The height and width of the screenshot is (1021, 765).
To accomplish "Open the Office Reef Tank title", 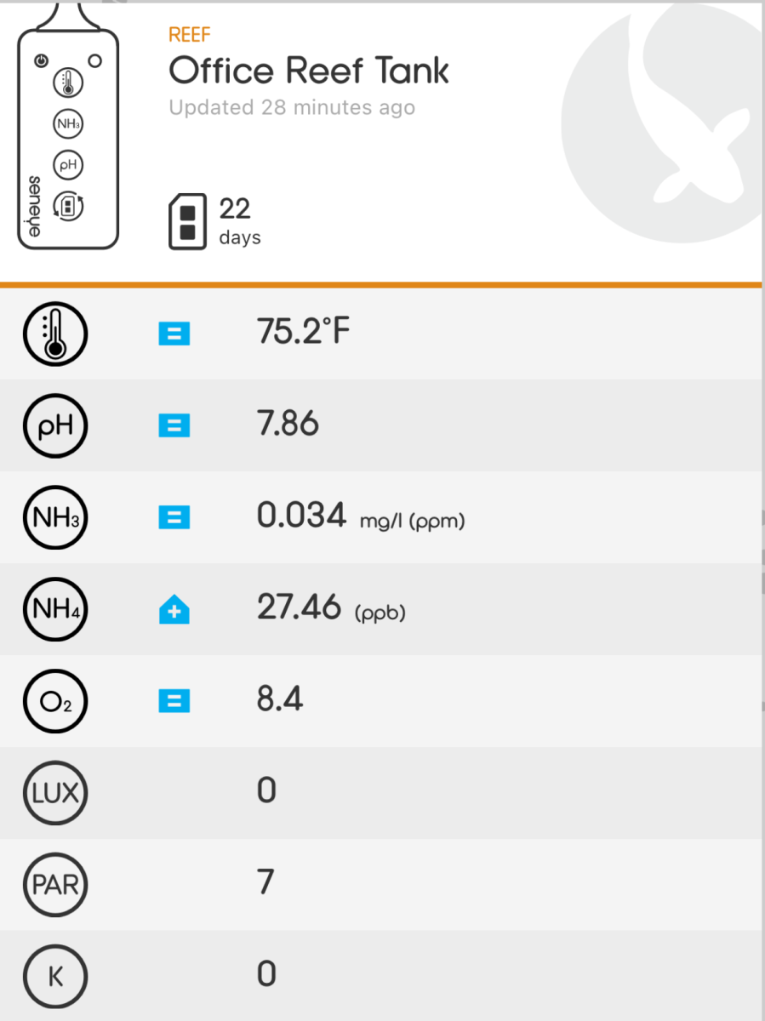I will pos(309,71).
